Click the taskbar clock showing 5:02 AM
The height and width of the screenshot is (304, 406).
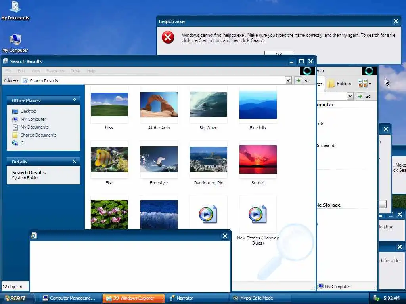click(x=391, y=298)
